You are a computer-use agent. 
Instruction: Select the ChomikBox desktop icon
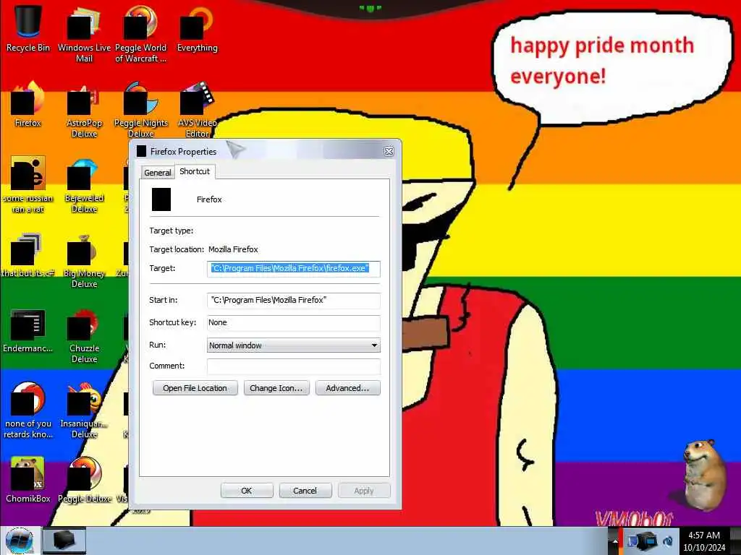point(28,480)
